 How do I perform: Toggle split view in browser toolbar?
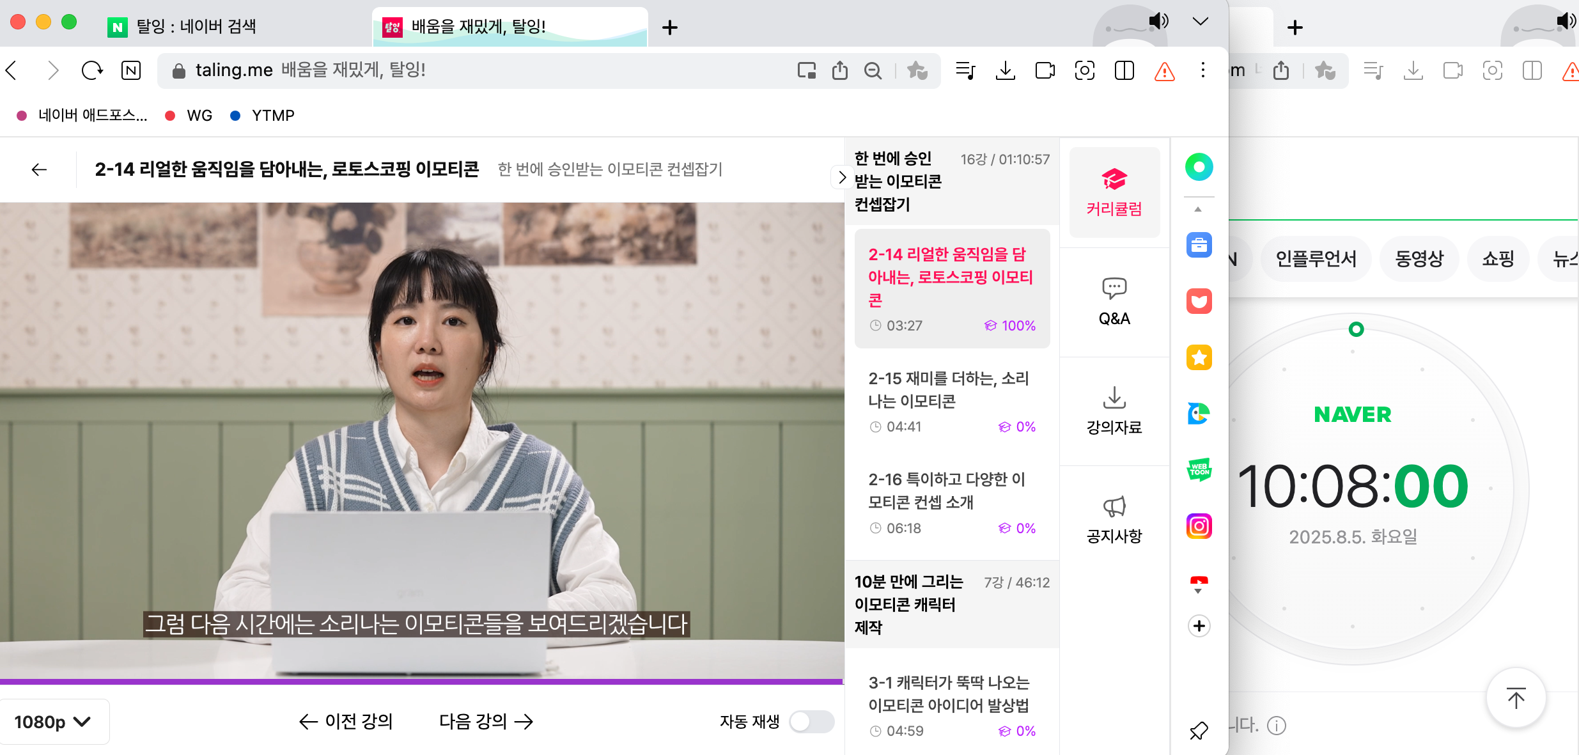pos(1124,70)
